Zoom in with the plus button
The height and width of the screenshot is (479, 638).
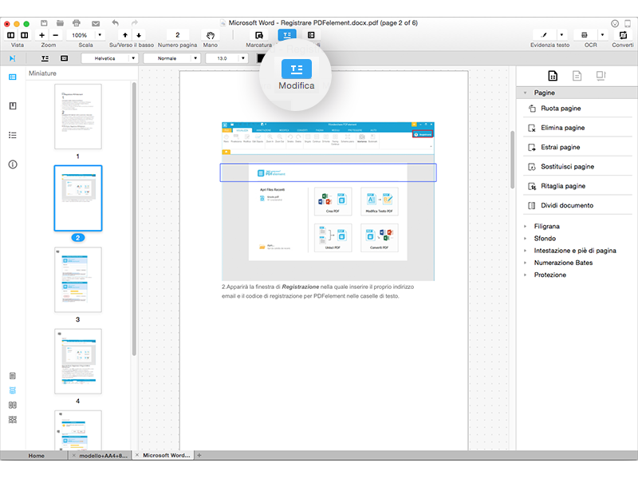[x=41, y=35]
